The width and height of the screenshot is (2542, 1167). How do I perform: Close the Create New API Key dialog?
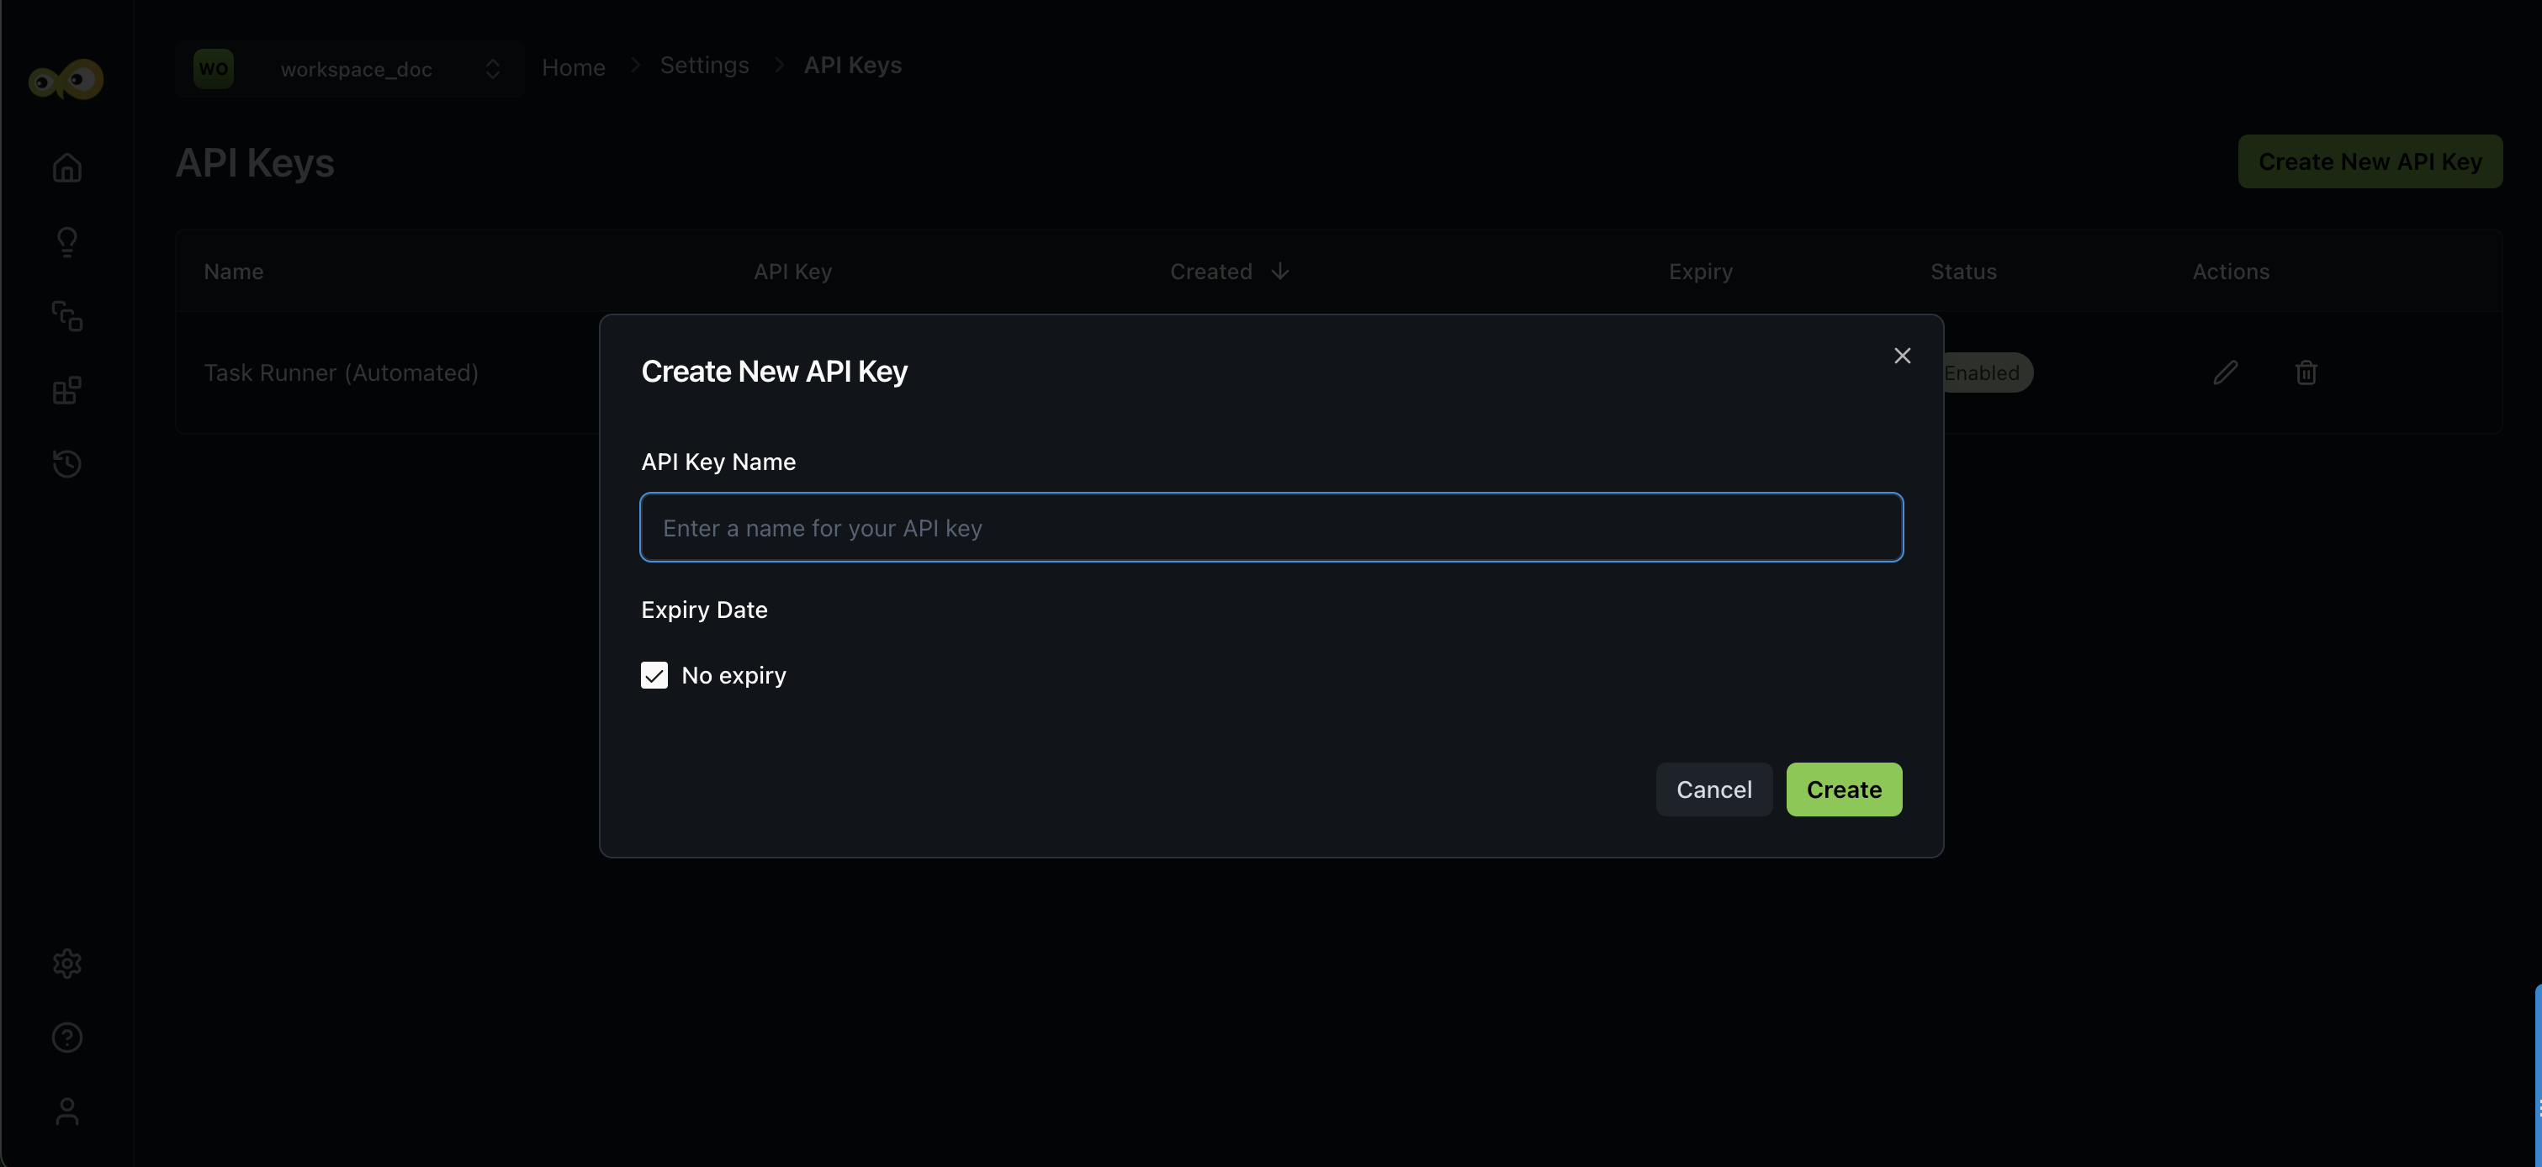[1902, 356]
